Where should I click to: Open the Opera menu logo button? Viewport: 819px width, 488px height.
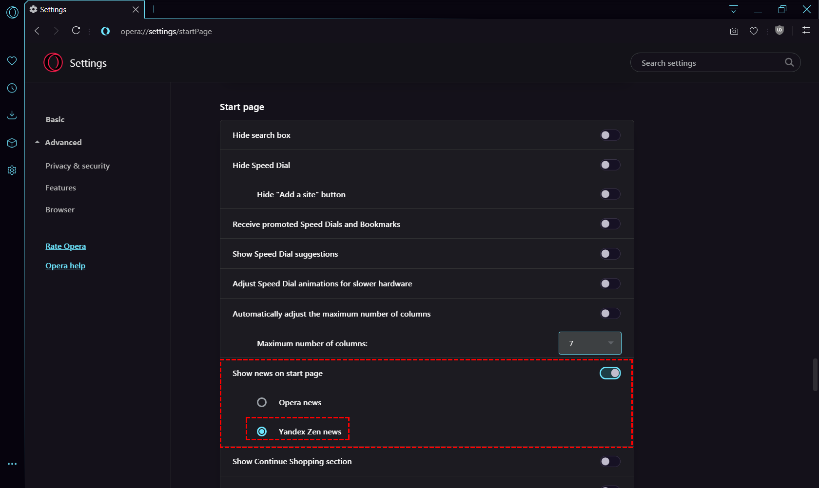click(12, 12)
